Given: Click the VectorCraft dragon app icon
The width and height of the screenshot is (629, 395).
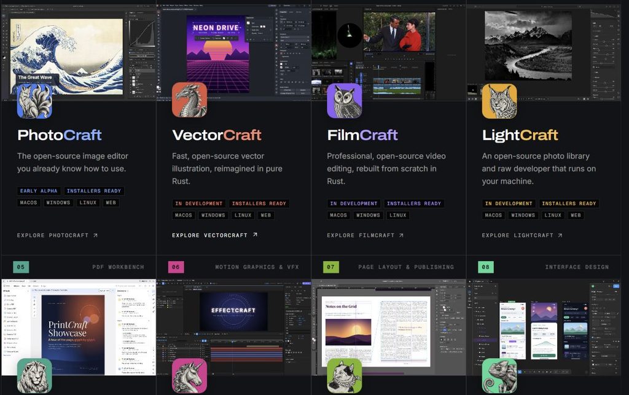Looking at the screenshot, I should pos(189,100).
